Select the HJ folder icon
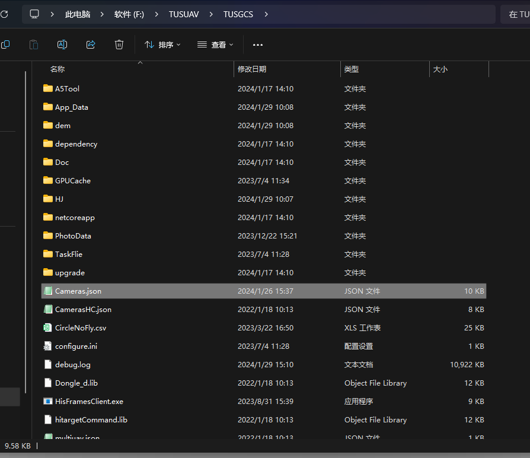The height and width of the screenshot is (458, 530). click(x=48, y=199)
